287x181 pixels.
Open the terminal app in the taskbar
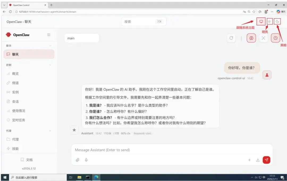[x=88, y=177]
